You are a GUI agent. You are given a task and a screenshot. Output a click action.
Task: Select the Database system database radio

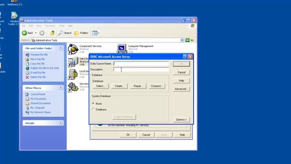pos(93,109)
